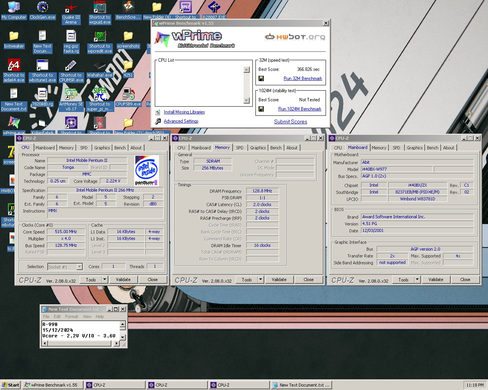
Task: Open Format menu in text document
Action: [x=71, y=316]
